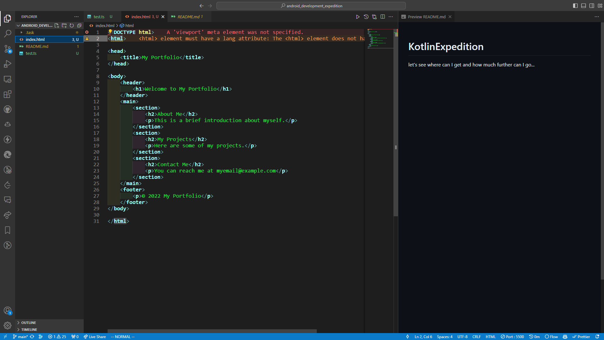
Task: Toggle the secondary sidebar visibility
Action: [x=592, y=5]
